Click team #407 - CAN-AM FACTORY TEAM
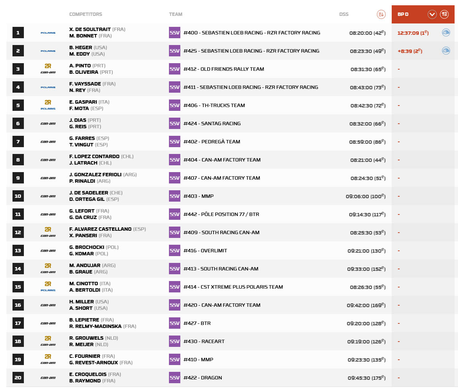This screenshot has width=458, height=390. 222,178
